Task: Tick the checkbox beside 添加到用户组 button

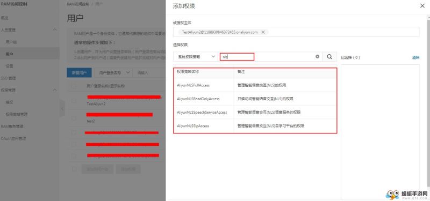Action: 74,169
